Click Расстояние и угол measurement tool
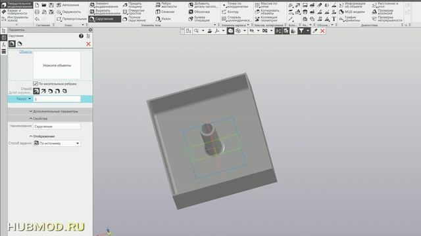 (385, 5)
